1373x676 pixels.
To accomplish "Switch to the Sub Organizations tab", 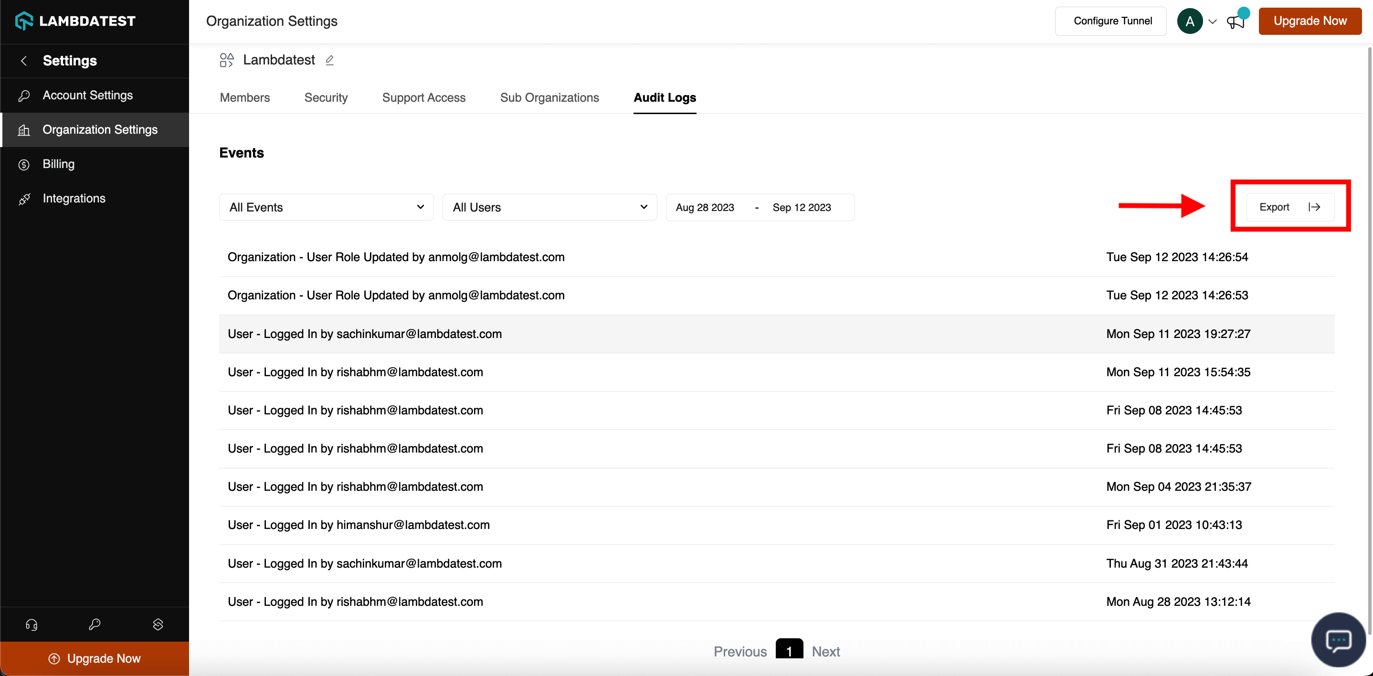I will coord(549,97).
